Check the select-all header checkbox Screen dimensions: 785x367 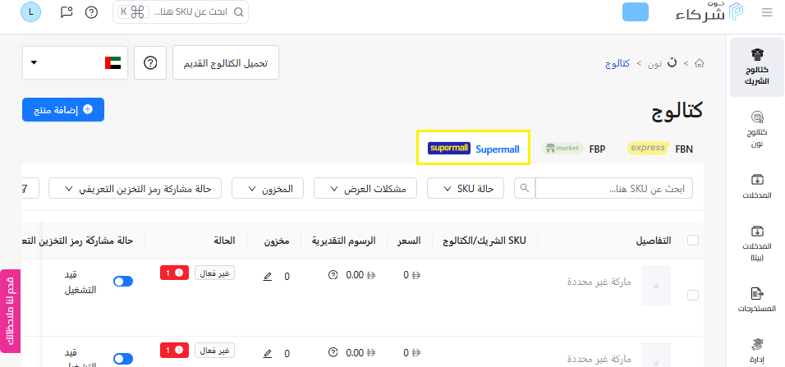point(693,241)
